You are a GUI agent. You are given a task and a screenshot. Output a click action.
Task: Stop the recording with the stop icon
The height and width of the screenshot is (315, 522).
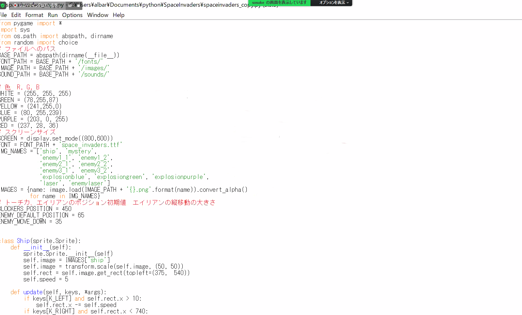coord(79,5)
